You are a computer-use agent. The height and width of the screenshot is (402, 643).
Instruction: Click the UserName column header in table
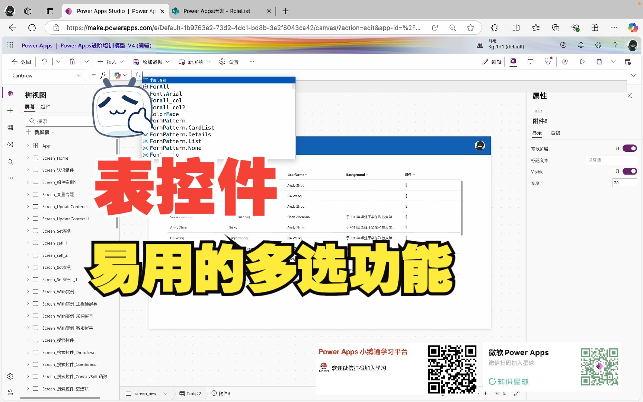point(297,175)
